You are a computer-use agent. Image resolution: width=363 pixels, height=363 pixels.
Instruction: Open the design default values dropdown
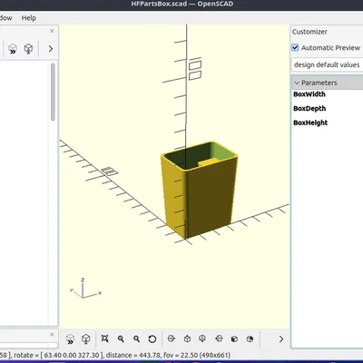coord(327,64)
